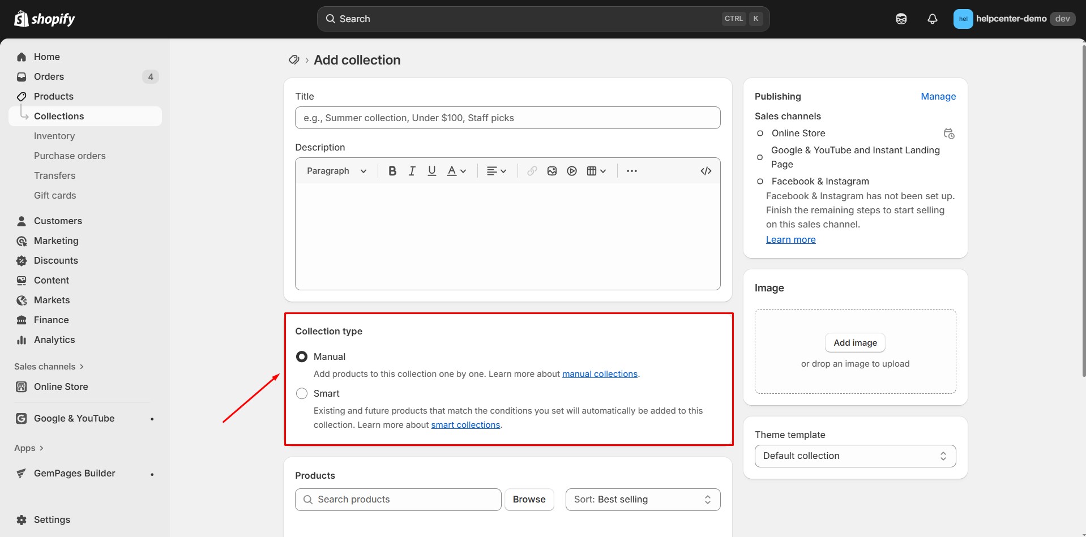Insert a video into the description
Screen dimensions: 1086x537
[x=571, y=170]
